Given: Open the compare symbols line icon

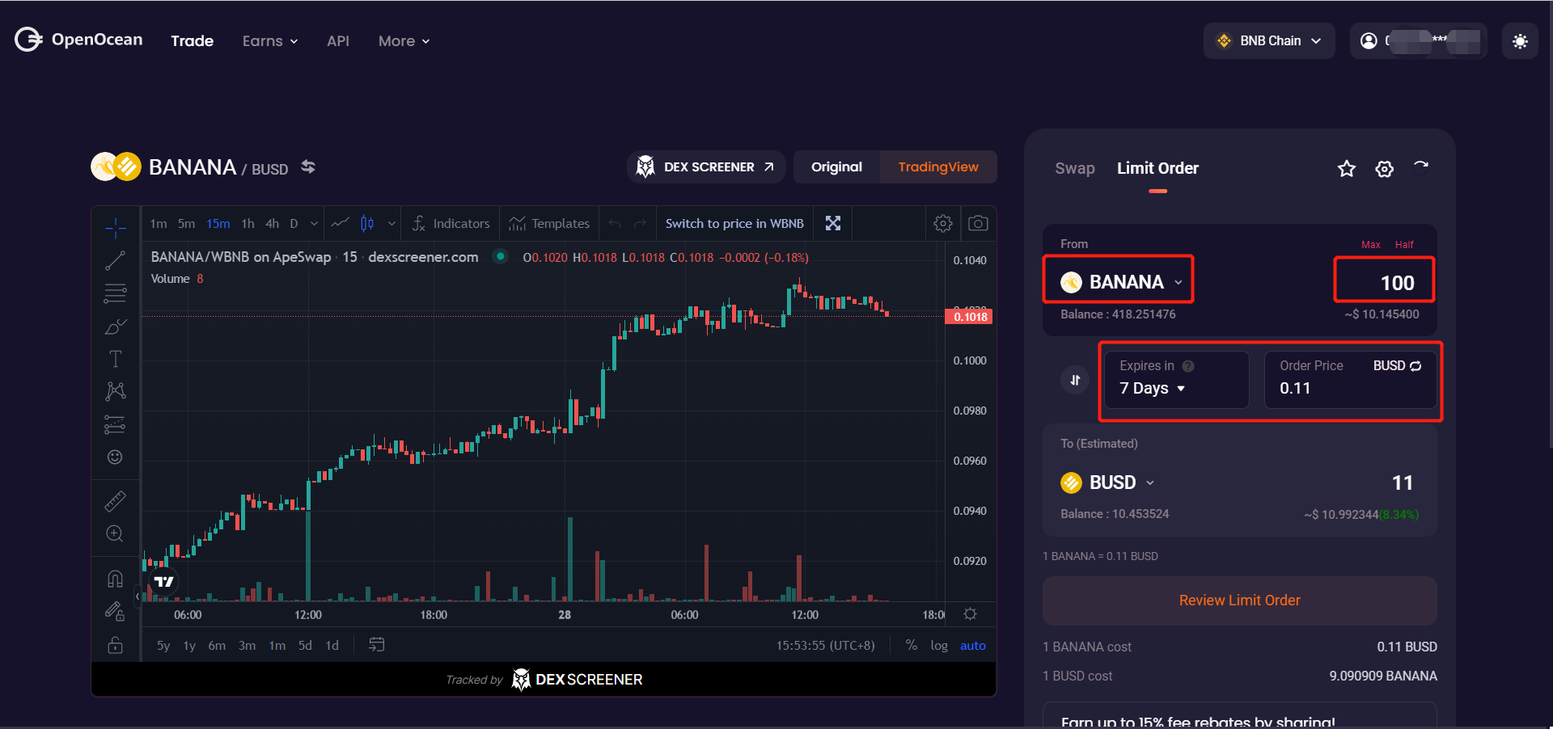Looking at the screenshot, I should [x=341, y=223].
